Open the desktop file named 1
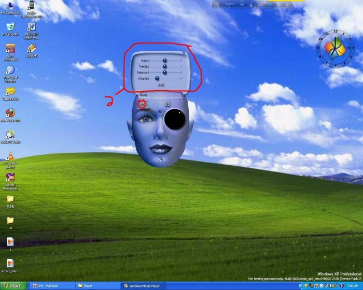 [10, 244]
